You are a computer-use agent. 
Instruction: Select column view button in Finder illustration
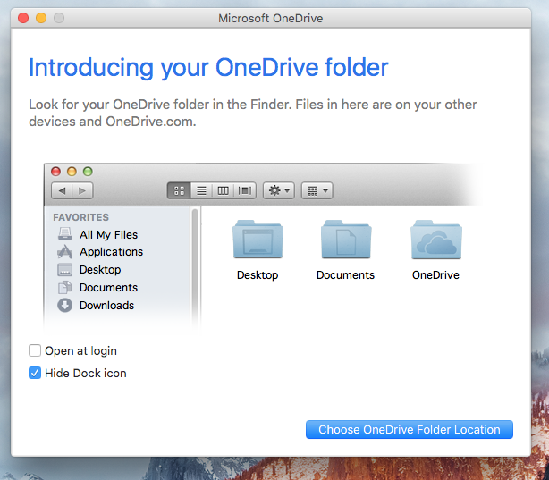tap(223, 190)
